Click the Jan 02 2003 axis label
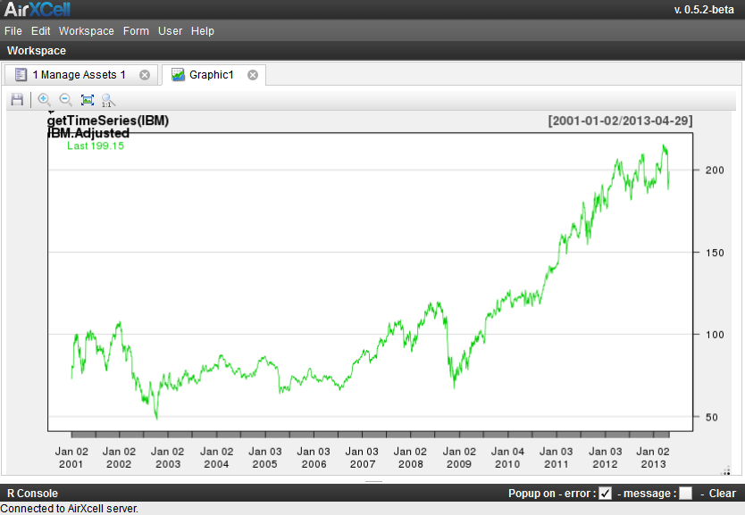 168,458
